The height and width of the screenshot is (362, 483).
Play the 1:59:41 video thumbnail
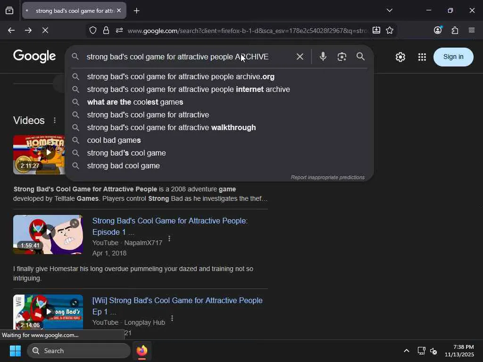48,235
